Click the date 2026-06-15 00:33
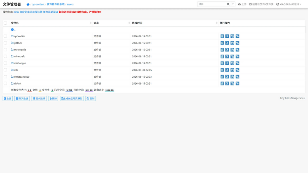This screenshot has width=308, height=173. click(142, 77)
